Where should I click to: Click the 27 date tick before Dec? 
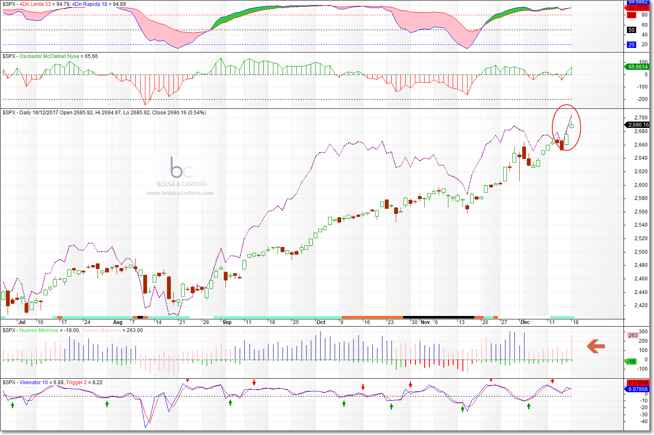pyautogui.click(x=504, y=322)
